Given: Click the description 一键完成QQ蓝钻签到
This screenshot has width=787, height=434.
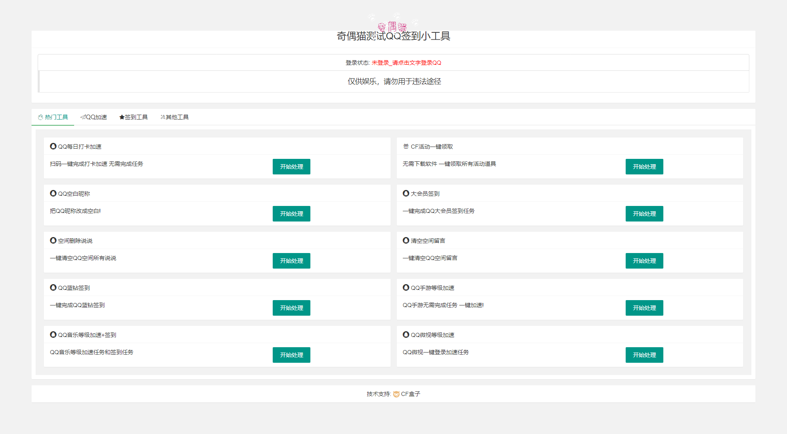Looking at the screenshot, I should pyautogui.click(x=77, y=305).
